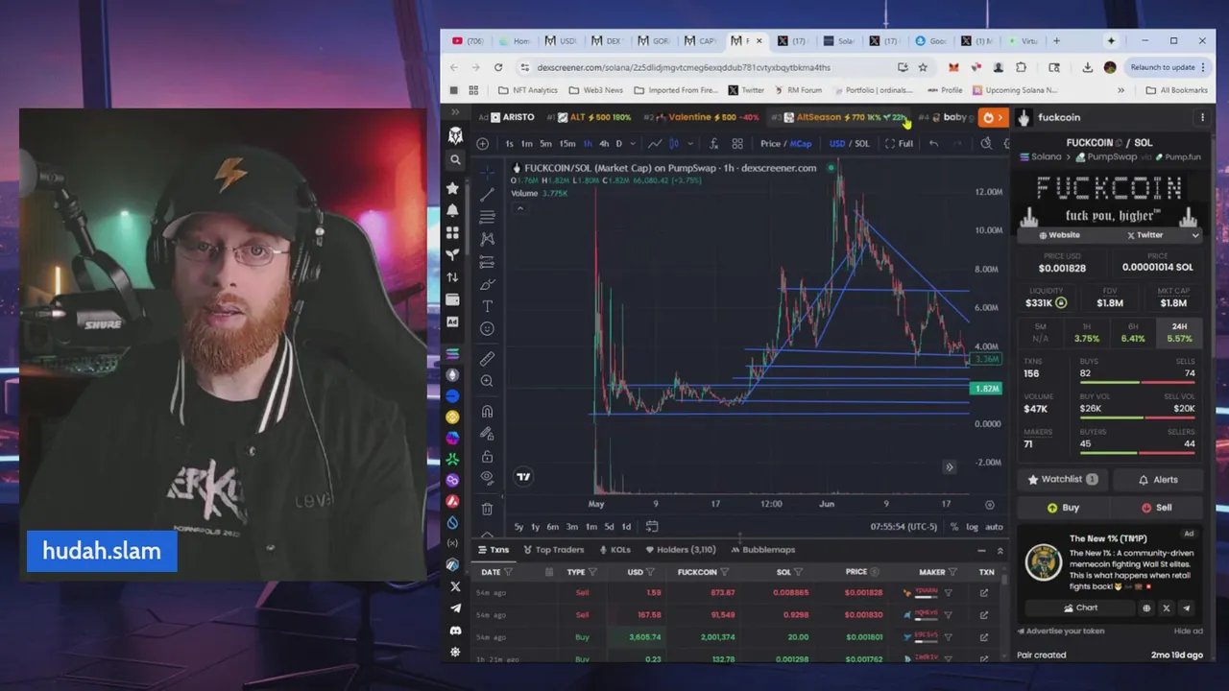Open the indicator templates grid icon
1229x691 pixels.
(737, 144)
